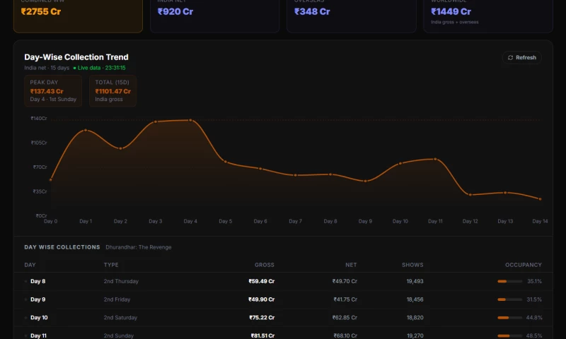The image size is (566, 339).
Task: Click the ₹70Cr y-axis label
Action: coord(40,167)
